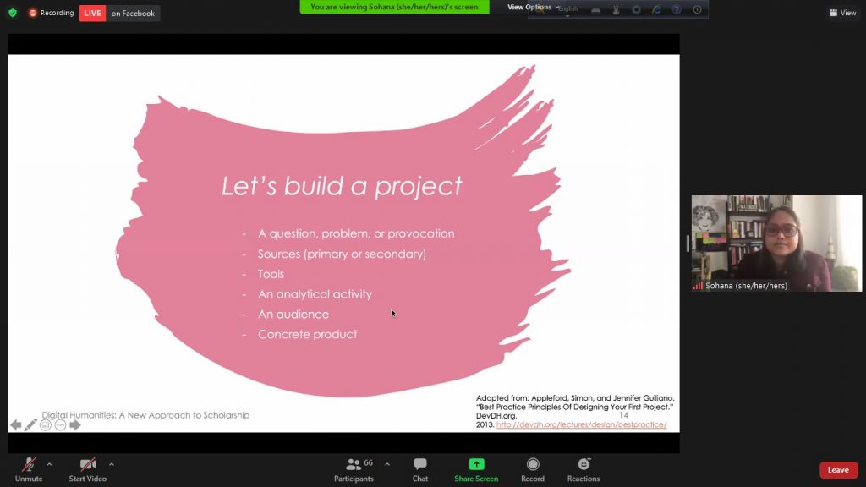Unmute the microphone
This screenshot has height=487, width=866.
click(x=28, y=465)
